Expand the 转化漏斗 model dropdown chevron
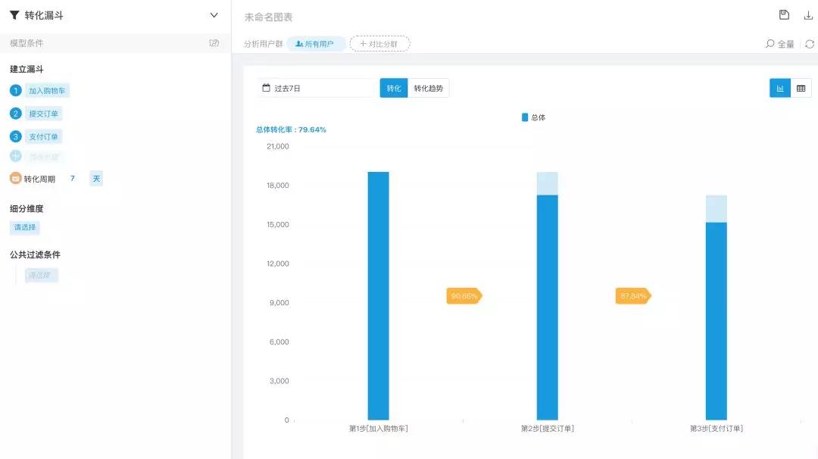 tap(214, 15)
